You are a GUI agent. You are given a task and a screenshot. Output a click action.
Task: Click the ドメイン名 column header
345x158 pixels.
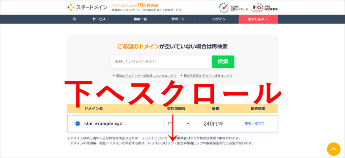[x=94, y=109]
